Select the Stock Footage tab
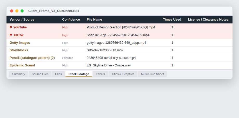 (79, 74)
